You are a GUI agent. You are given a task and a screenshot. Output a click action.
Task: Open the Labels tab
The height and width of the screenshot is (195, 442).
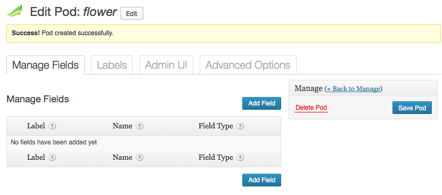tap(112, 65)
